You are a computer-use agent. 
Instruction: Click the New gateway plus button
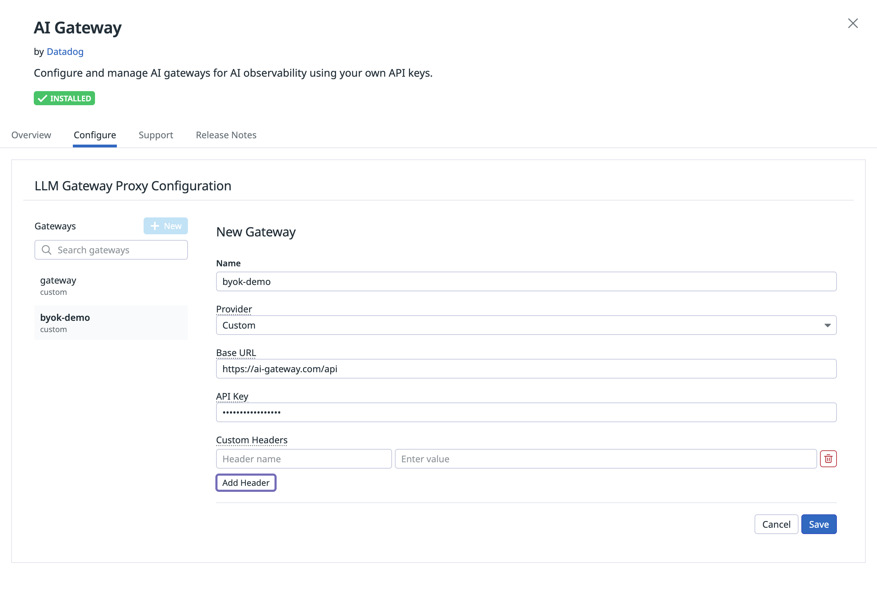pos(165,226)
